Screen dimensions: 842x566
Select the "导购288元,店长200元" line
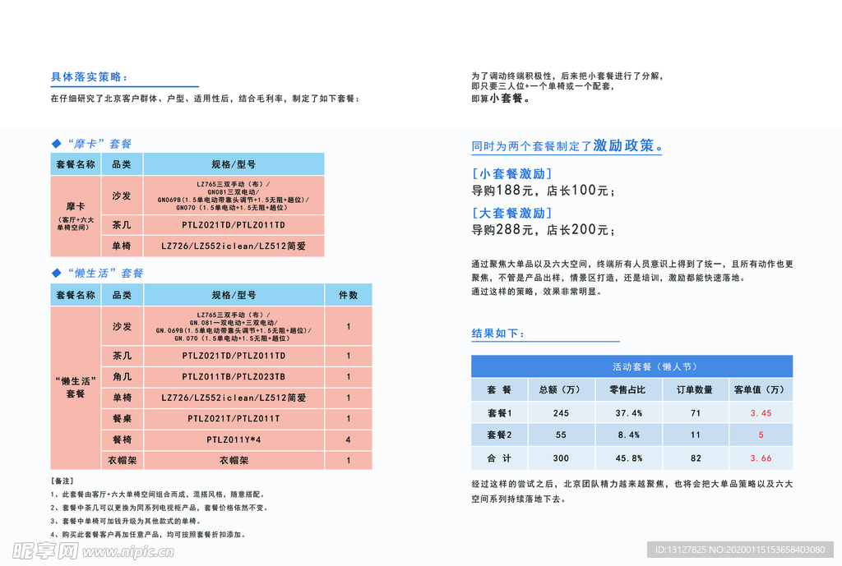pos(544,230)
